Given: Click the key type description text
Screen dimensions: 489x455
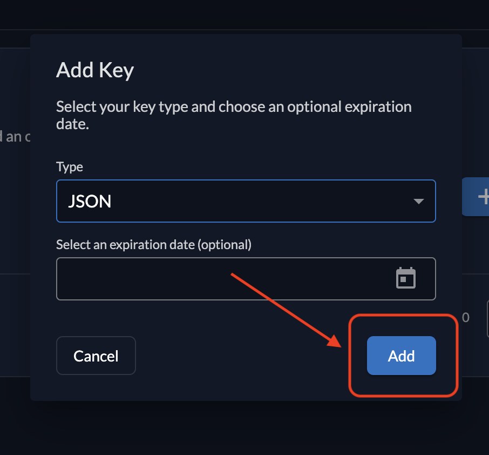Looking at the screenshot, I should tap(233, 115).
